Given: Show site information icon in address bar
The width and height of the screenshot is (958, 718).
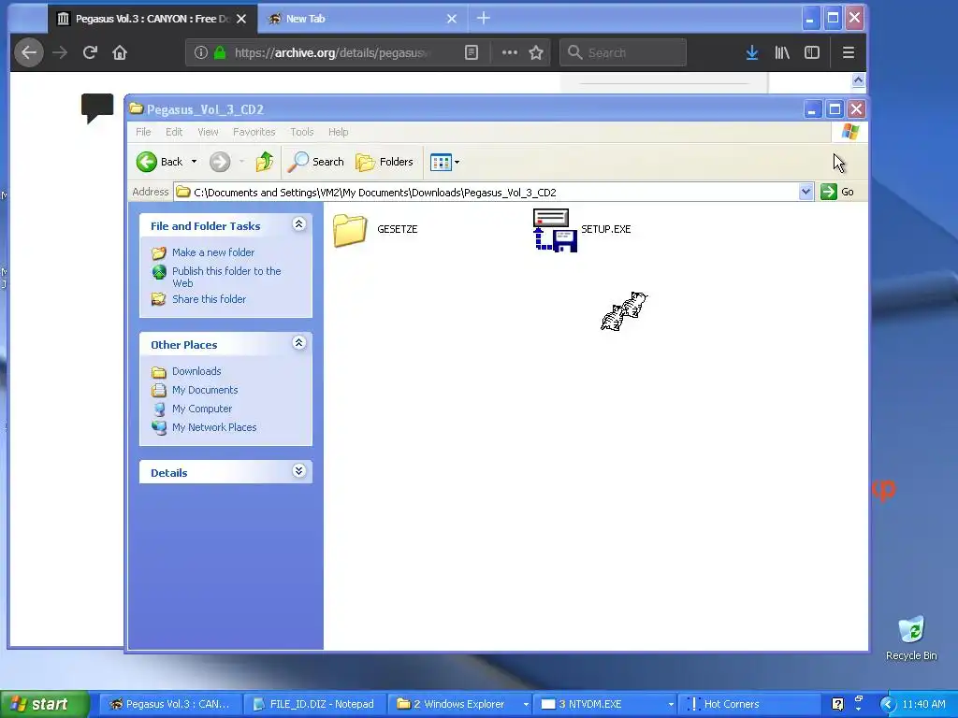Looking at the screenshot, I should tap(200, 52).
